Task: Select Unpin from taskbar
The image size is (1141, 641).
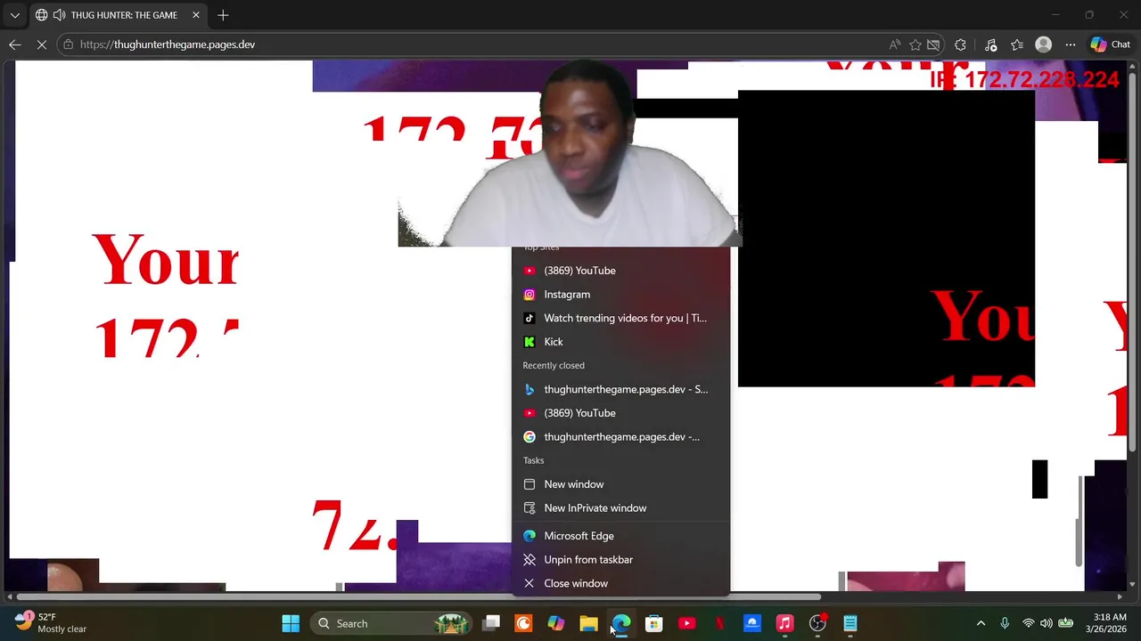Action: tap(620, 560)
